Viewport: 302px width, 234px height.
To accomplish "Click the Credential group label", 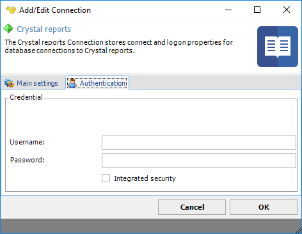I will click(x=26, y=97).
